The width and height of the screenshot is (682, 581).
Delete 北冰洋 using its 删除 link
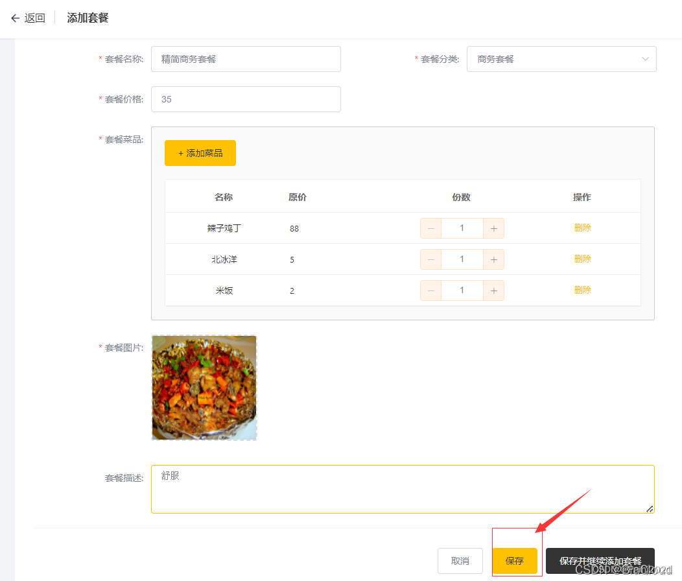tap(582, 259)
